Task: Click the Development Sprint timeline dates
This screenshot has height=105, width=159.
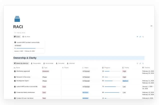Action: pyautogui.click(x=148, y=82)
